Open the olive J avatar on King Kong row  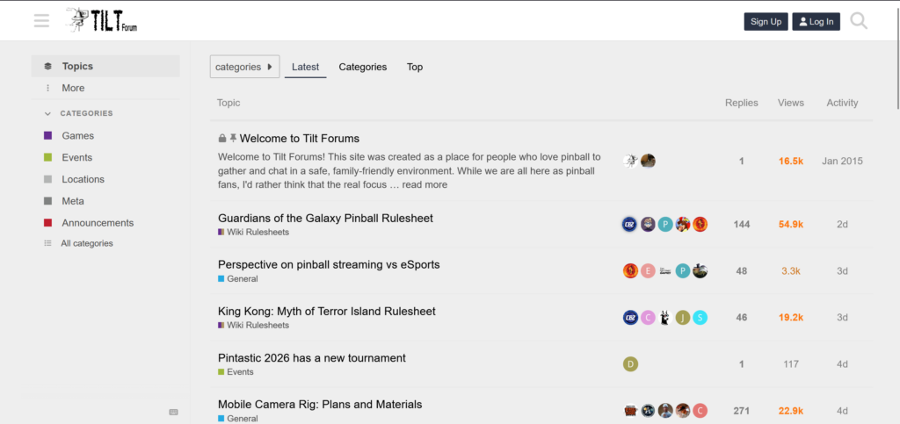[682, 318]
